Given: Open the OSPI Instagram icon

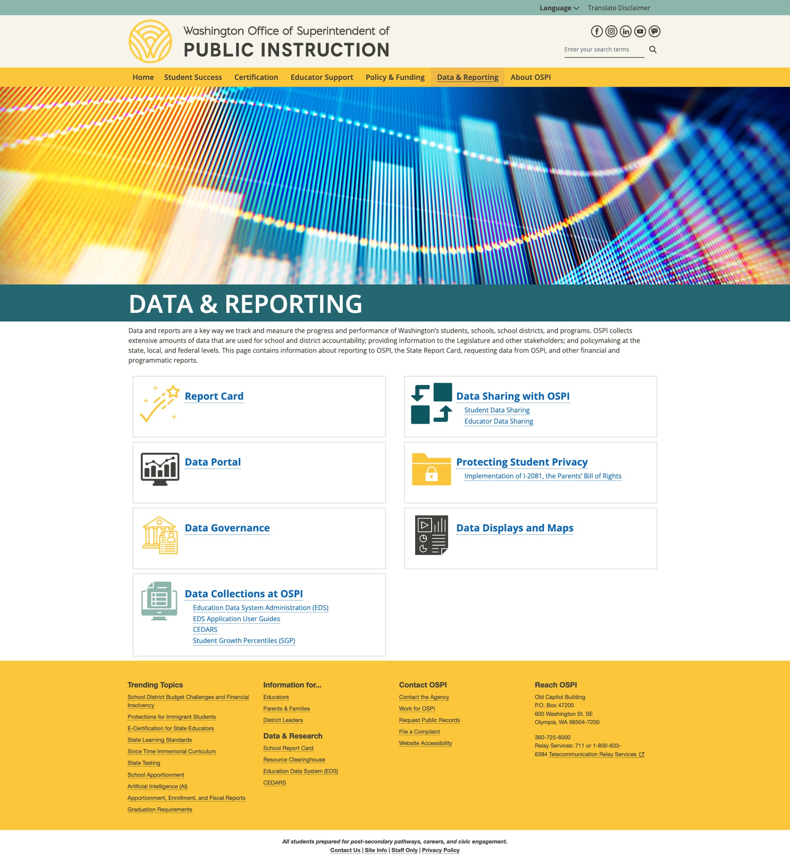Looking at the screenshot, I should click(x=611, y=31).
